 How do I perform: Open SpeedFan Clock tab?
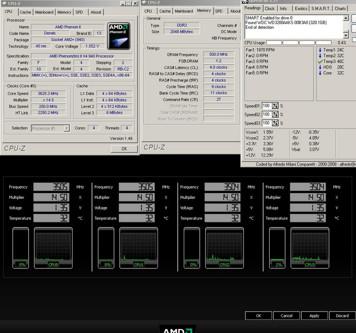tap(270, 8)
